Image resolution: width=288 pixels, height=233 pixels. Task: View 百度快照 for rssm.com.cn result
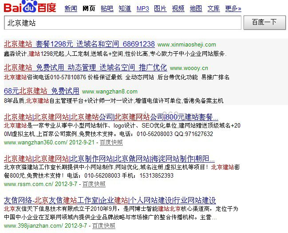point(94,184)
